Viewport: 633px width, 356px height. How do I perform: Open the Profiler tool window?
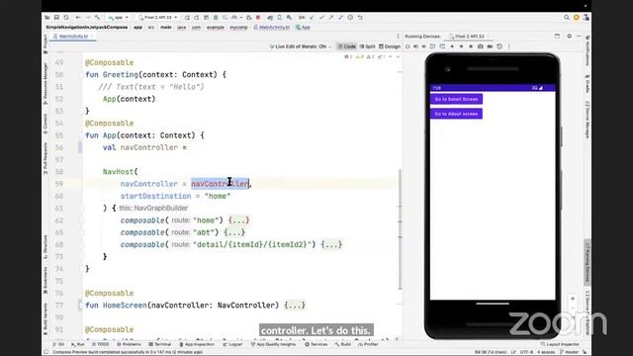coord(368,344)
